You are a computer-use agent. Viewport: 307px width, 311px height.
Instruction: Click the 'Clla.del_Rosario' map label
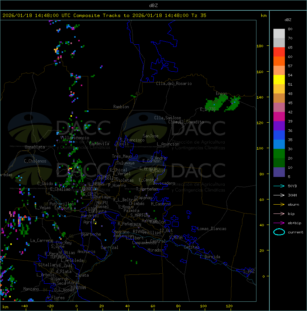[x=174, y=83]
